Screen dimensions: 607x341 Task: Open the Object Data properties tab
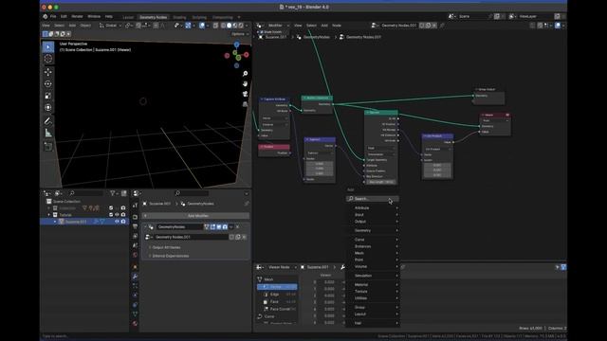(x=135, y=314)
